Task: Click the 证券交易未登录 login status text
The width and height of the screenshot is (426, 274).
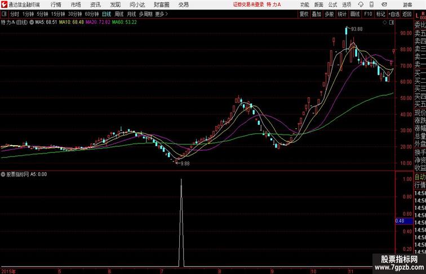Action: click(x=248, y=5)
